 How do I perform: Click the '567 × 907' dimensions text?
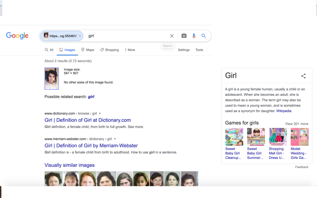point(71,73)
